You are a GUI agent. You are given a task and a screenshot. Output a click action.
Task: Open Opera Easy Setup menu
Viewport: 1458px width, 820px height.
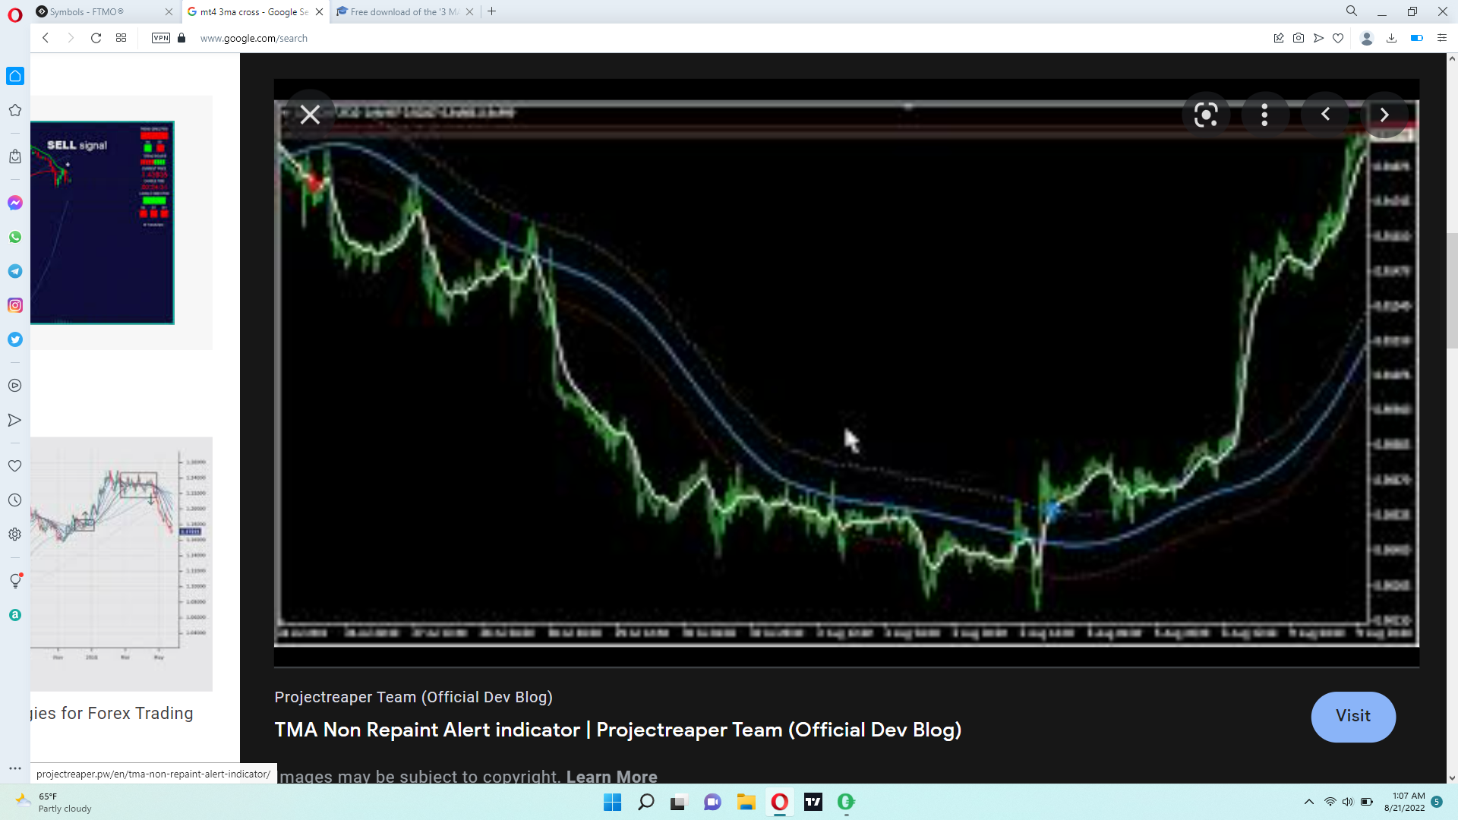tap(1442, 38)
